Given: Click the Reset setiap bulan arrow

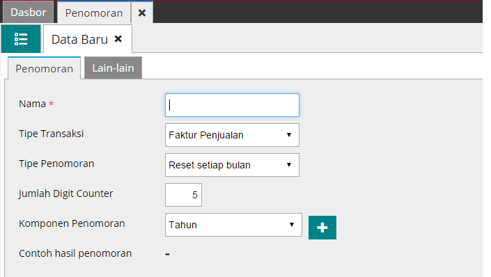Looking at the screenshot, I should click(289, 165).
